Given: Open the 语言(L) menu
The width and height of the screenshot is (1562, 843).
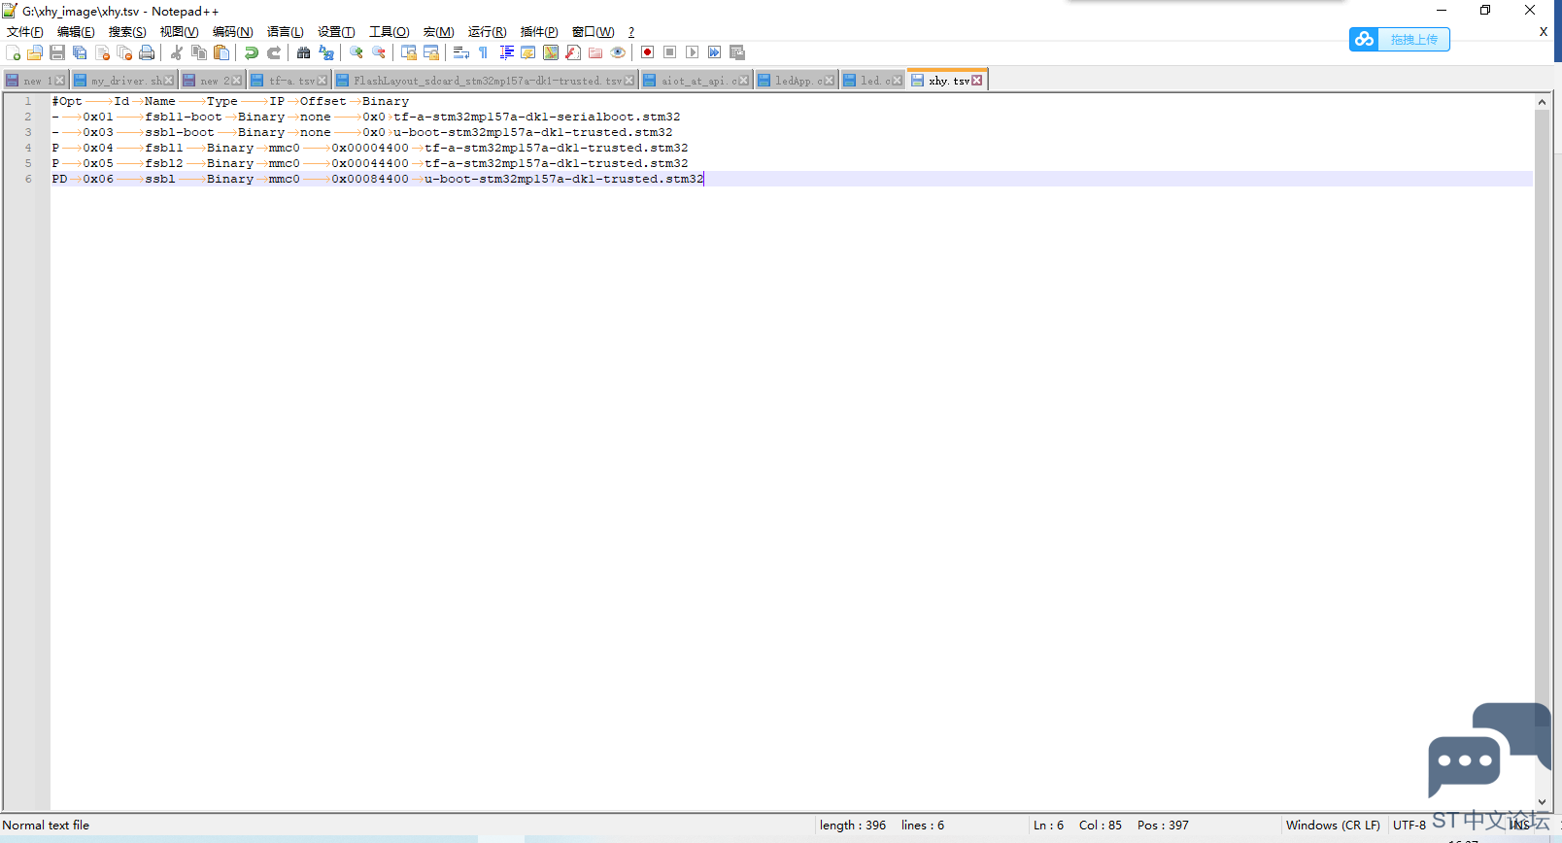Looking at the screenshot, I should click(x=286, y=32).
